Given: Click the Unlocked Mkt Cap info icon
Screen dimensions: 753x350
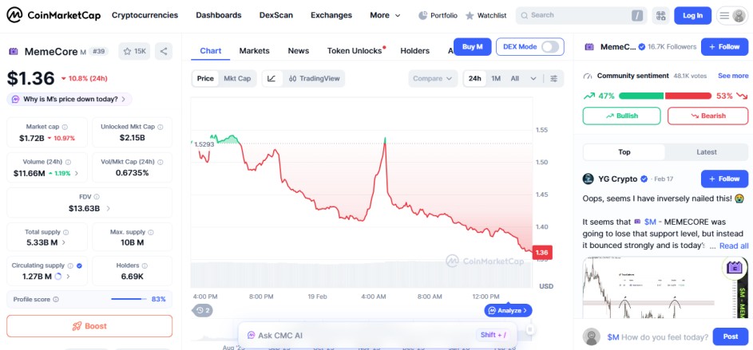Looking at the screenshot, I should coord(161,127).
